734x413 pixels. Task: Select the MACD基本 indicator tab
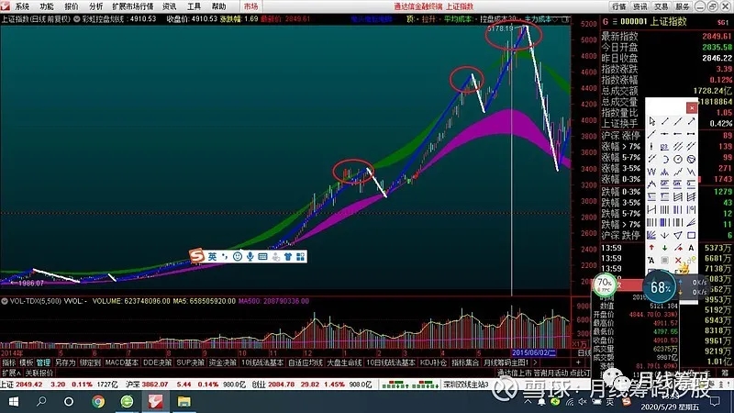tap(122, 363)
